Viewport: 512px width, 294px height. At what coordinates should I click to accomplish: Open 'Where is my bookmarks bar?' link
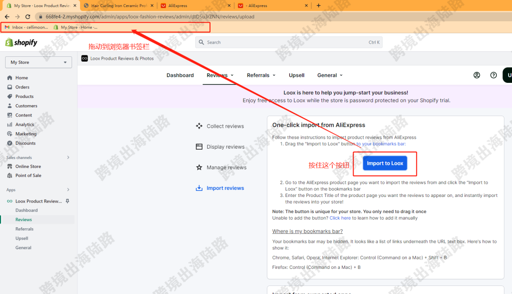point(308,232)
